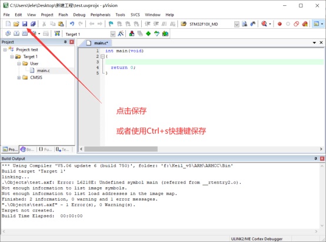The width and height of the screenshot is (326, 242).
Task: Expand the CMSIS folder
Action: pos(19,78)
